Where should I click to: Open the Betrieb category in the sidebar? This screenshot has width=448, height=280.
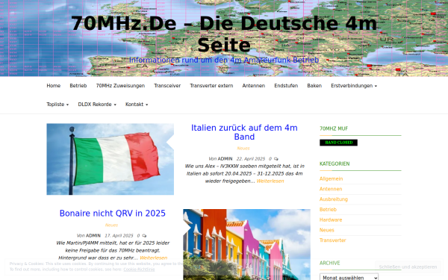click(x=328, y=210)
